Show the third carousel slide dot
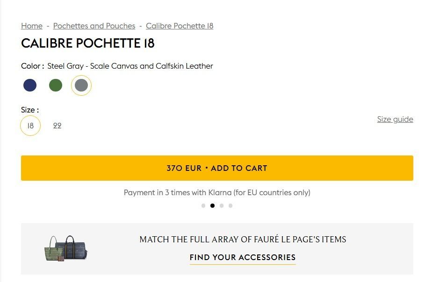 pos(222,205)
